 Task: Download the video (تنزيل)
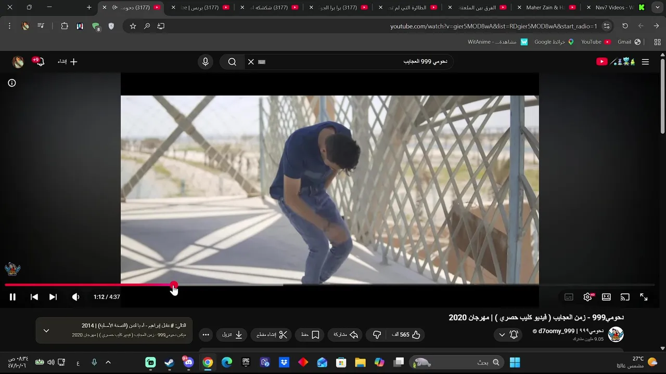232,335
